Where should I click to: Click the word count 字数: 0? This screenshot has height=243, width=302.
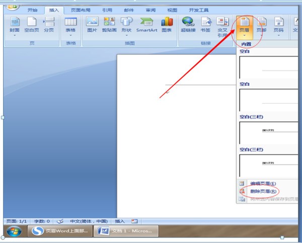pos(42,221)
